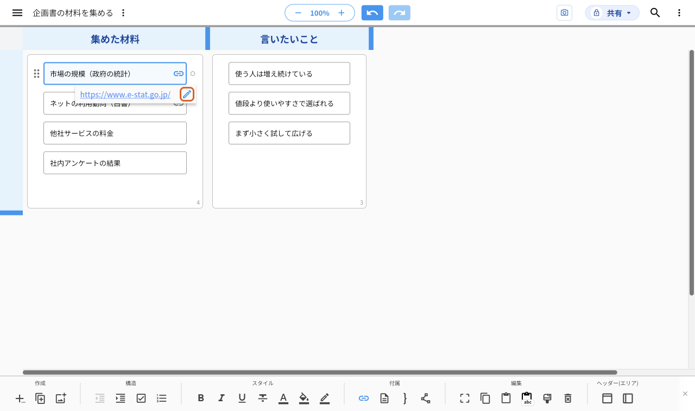Select the 値段より使いやすさで選ばれる card
695x411 pixels.
pyautogui.click(x=289, y=103)
